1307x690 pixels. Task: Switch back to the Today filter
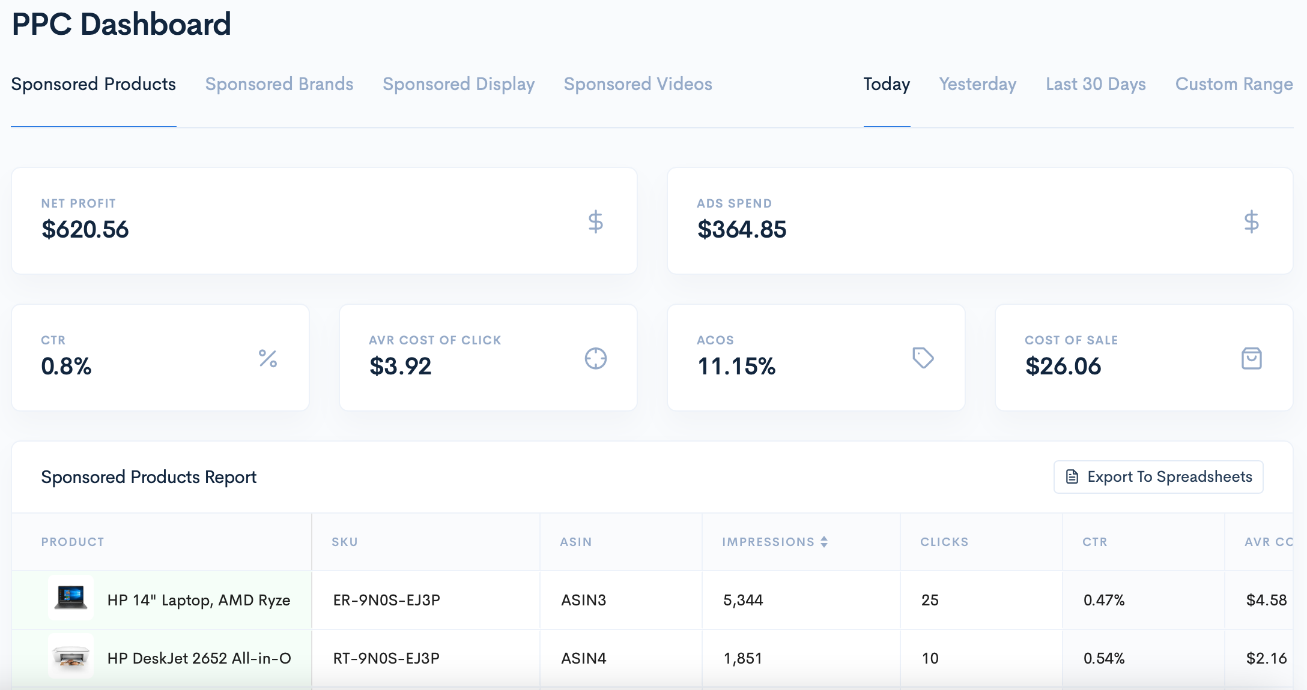point(887,84)
